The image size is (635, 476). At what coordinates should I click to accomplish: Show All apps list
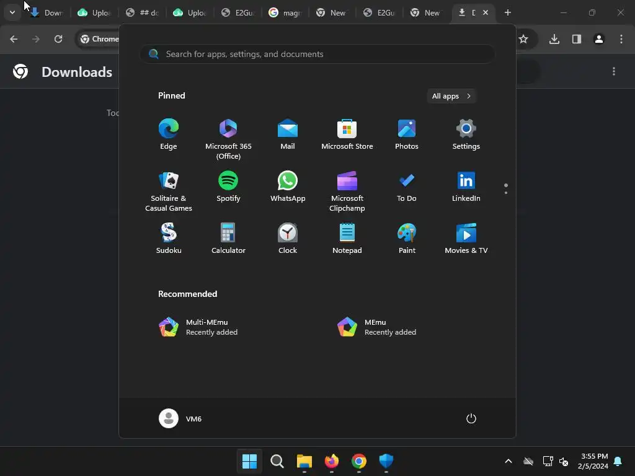(x=451, y=96)
